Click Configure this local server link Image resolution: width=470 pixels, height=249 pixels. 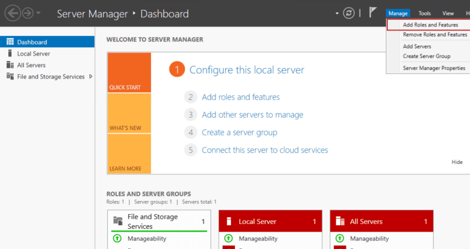click(x=246, y=70)
